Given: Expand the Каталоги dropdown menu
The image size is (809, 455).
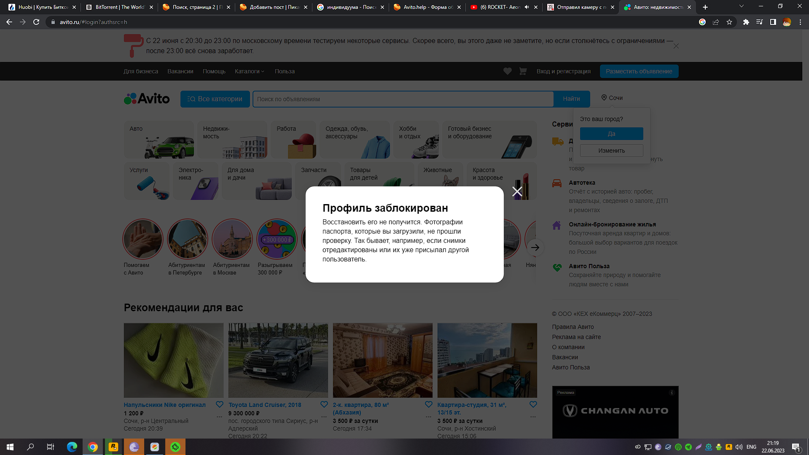Looking at the screenshot, I should pos(250,71).
